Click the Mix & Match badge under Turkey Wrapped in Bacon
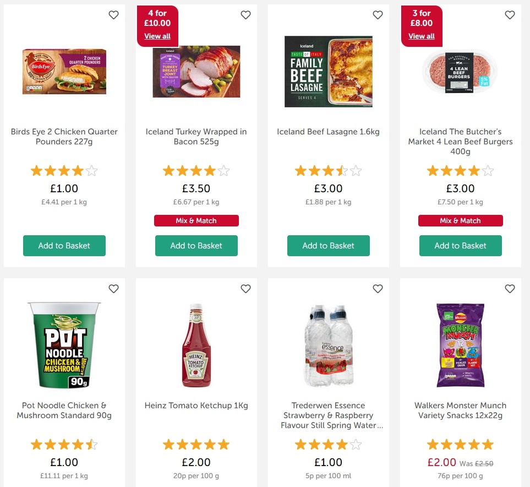The image size is (530, 487). [196, 220]
